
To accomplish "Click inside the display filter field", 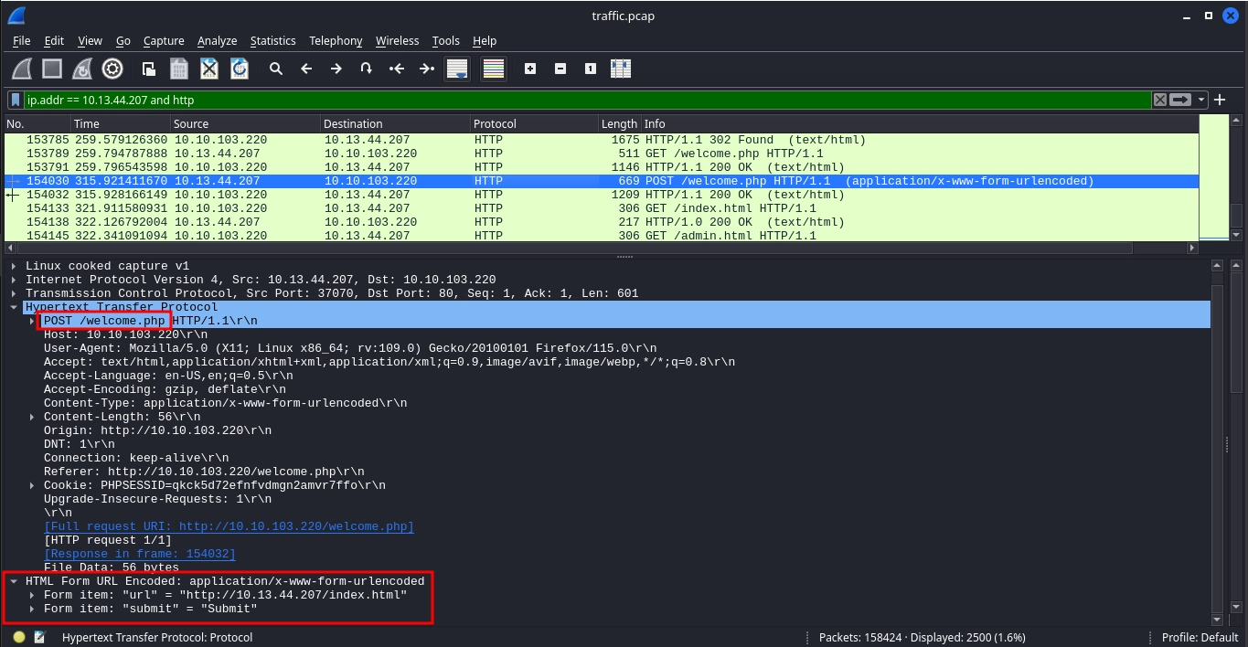I will click(585, 100).
